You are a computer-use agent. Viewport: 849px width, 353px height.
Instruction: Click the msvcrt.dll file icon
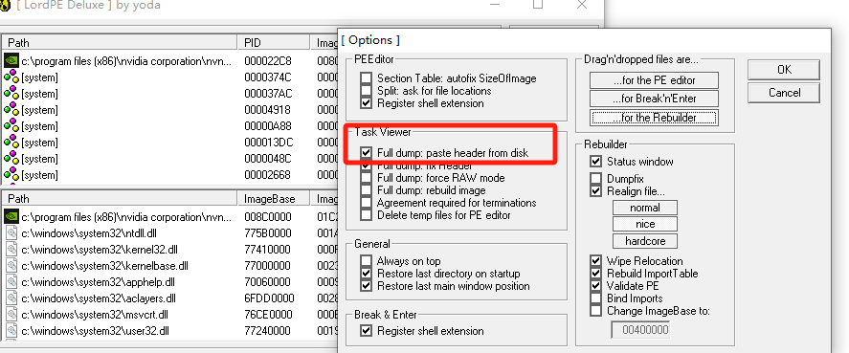[x=11, y=315]
